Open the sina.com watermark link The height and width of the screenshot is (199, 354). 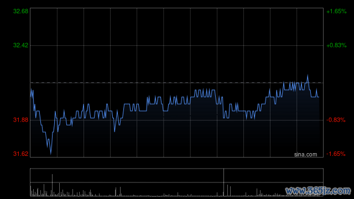click(305, 155)
